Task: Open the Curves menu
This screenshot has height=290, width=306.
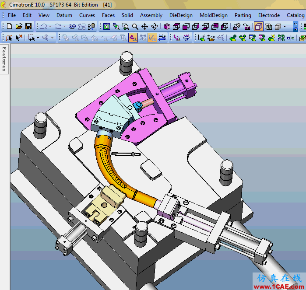Action: [87, 15]
